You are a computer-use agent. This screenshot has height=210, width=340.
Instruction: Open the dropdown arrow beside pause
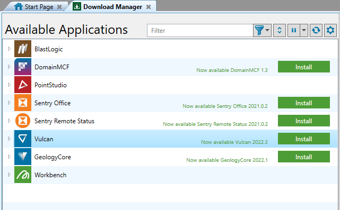304,31
